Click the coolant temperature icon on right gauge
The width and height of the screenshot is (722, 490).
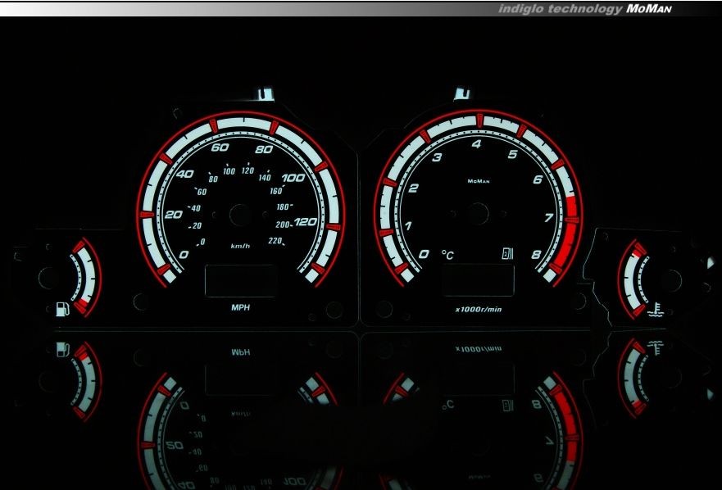(x=656, y=310)
